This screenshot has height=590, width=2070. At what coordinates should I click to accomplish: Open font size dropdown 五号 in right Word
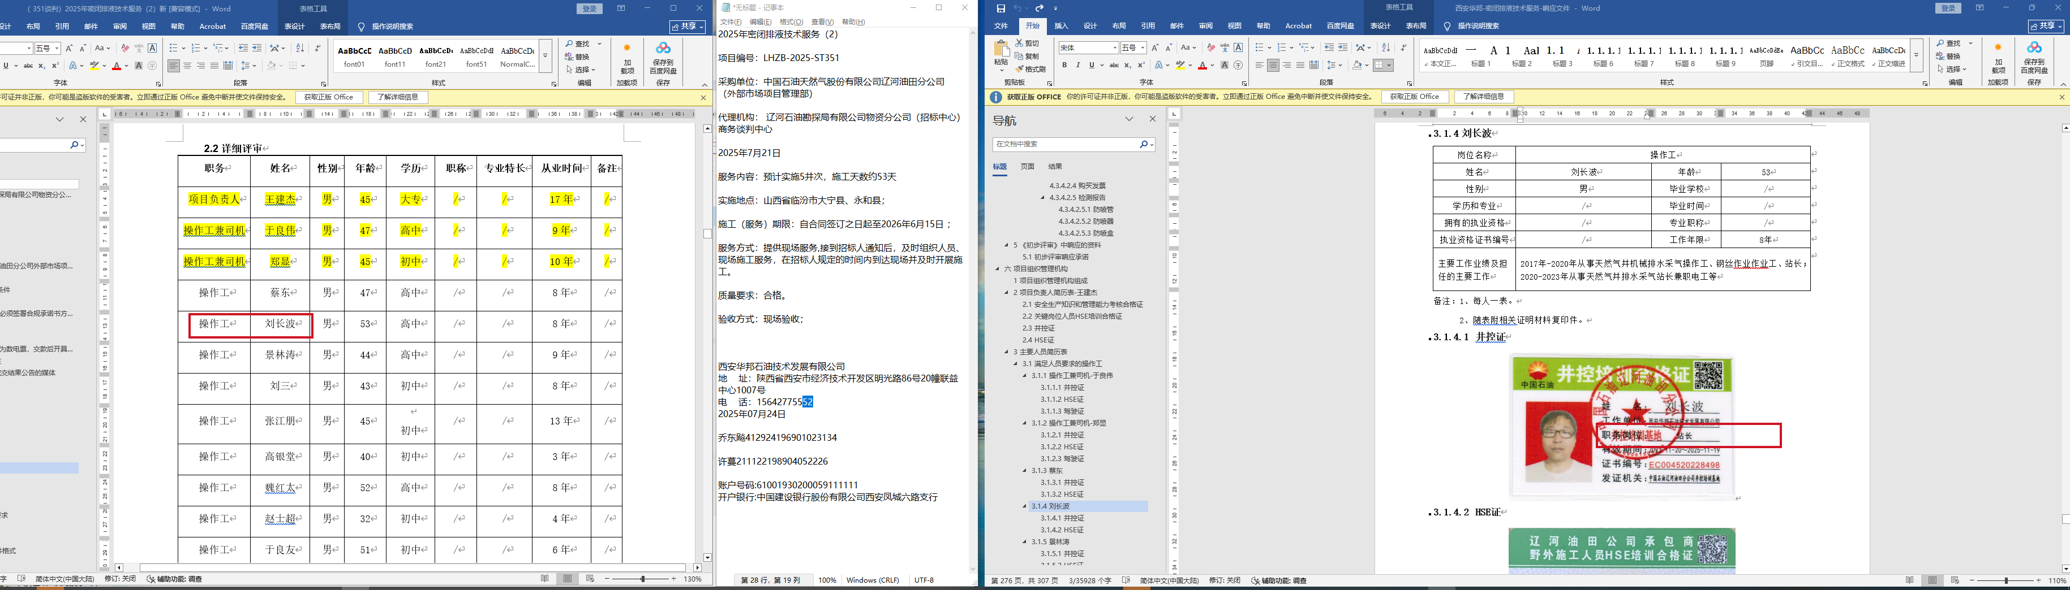(x=1143, y=48)
